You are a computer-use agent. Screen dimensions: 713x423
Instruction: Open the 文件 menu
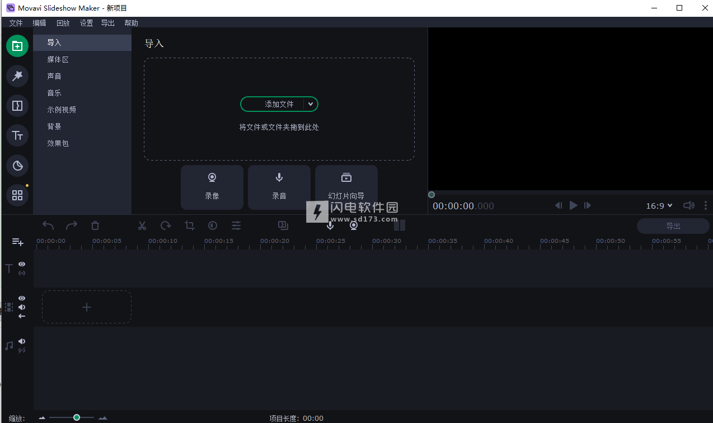[x=16, y=23]
